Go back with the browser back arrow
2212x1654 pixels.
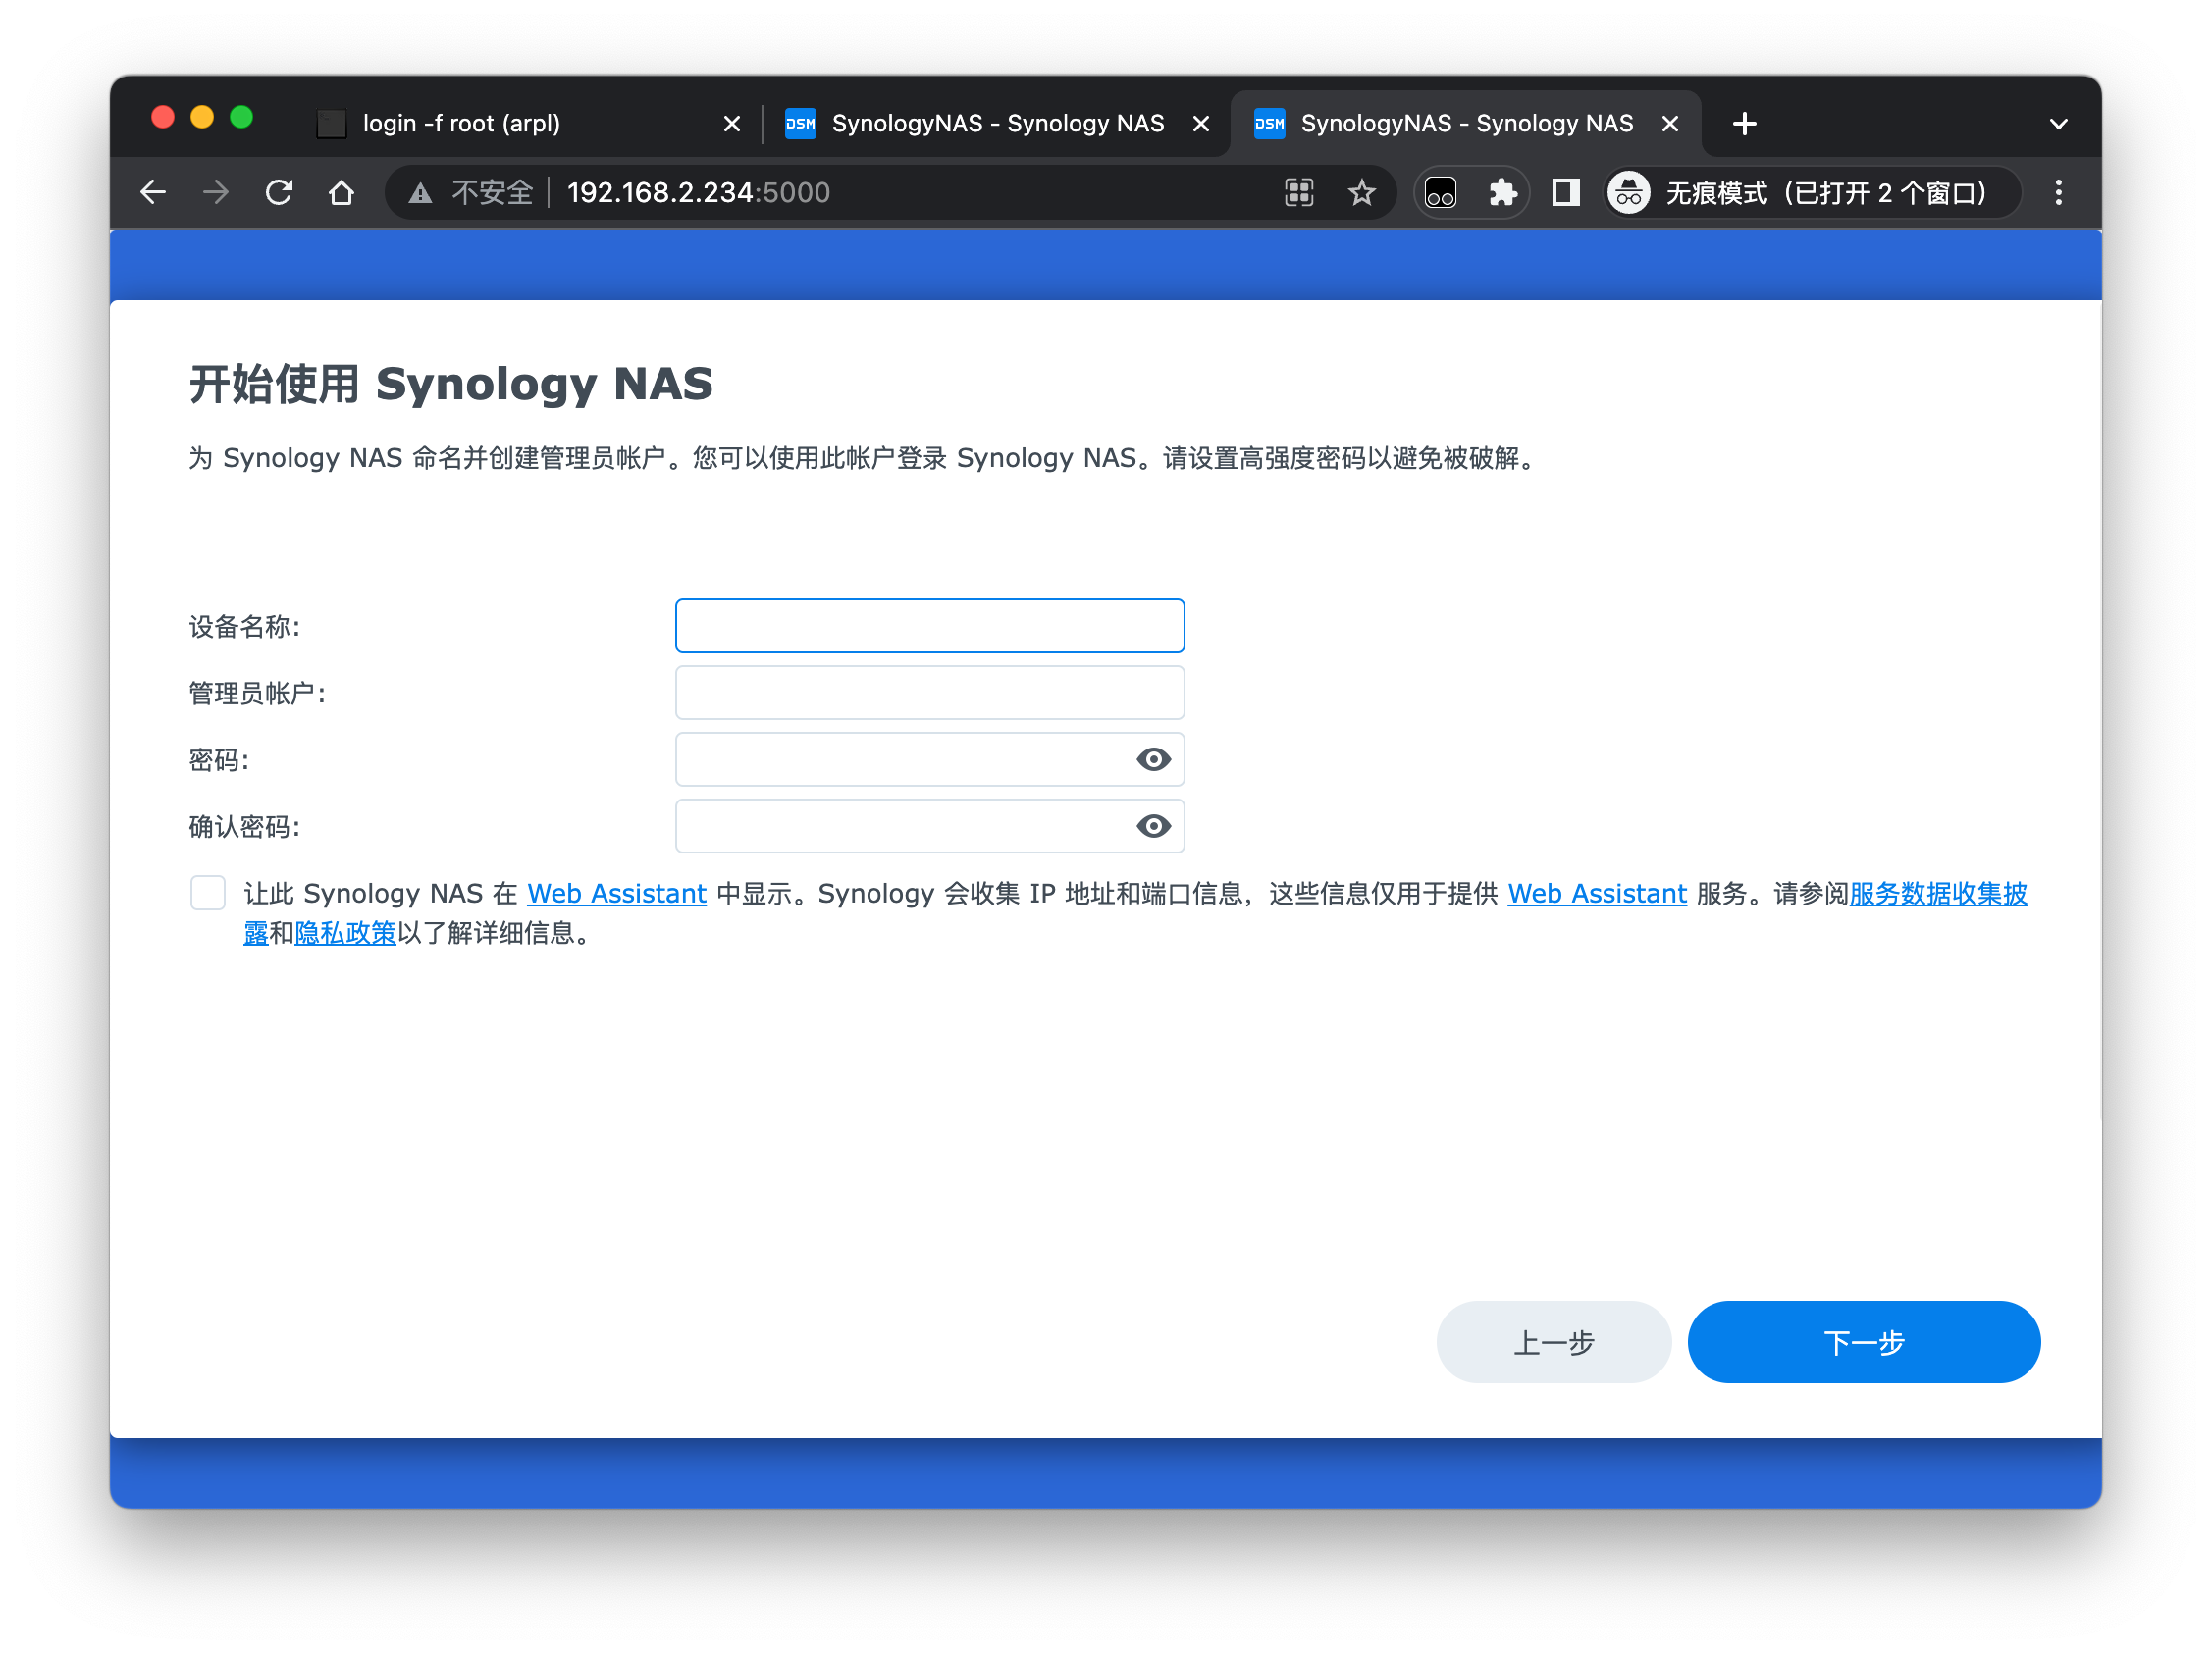(153, 192)
